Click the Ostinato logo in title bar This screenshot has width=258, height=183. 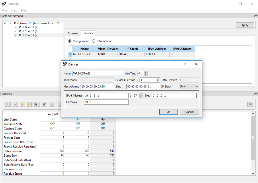click(x=4, y=4)
